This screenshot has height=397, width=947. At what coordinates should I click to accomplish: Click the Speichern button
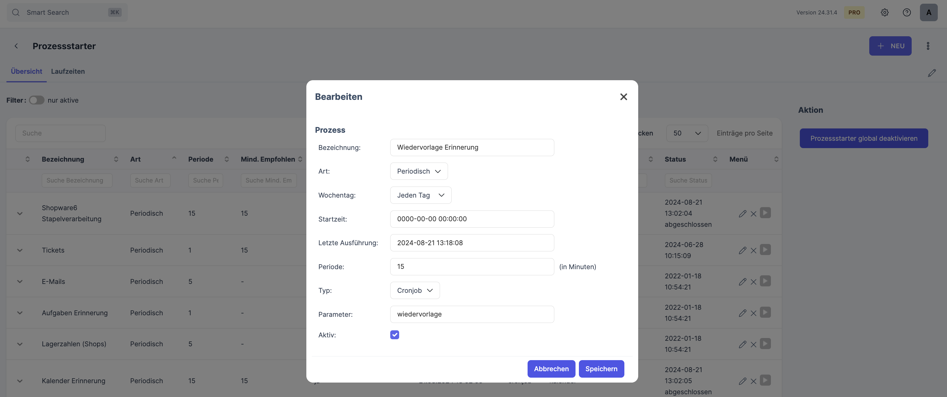601,369
